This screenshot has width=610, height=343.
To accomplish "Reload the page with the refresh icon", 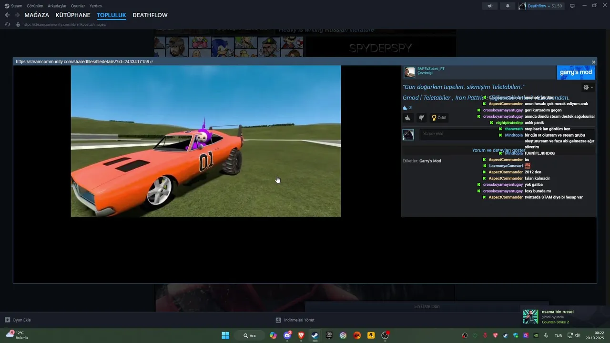I will tap(8, 24).
